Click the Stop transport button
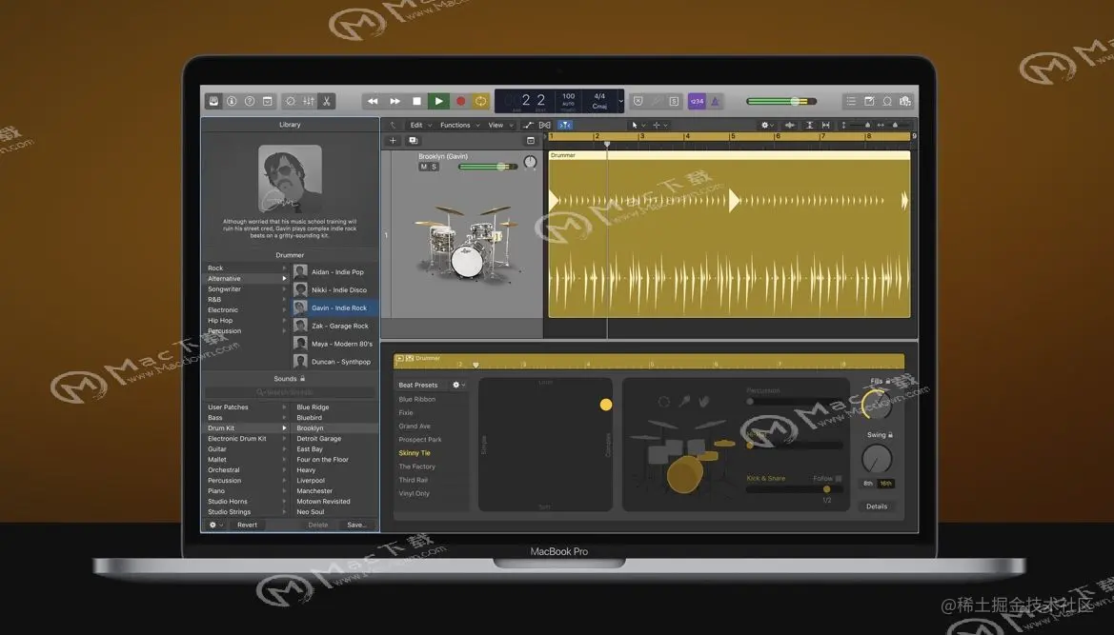The image size is (1114, 635). click(x=417, y=102)
